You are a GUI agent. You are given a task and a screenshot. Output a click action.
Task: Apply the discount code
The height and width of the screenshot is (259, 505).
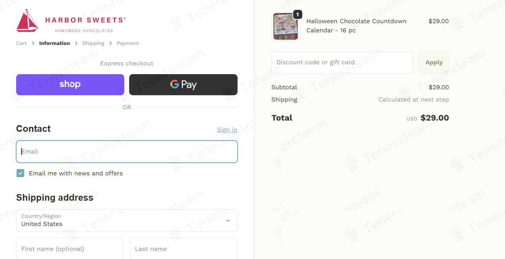coord(434,62)
